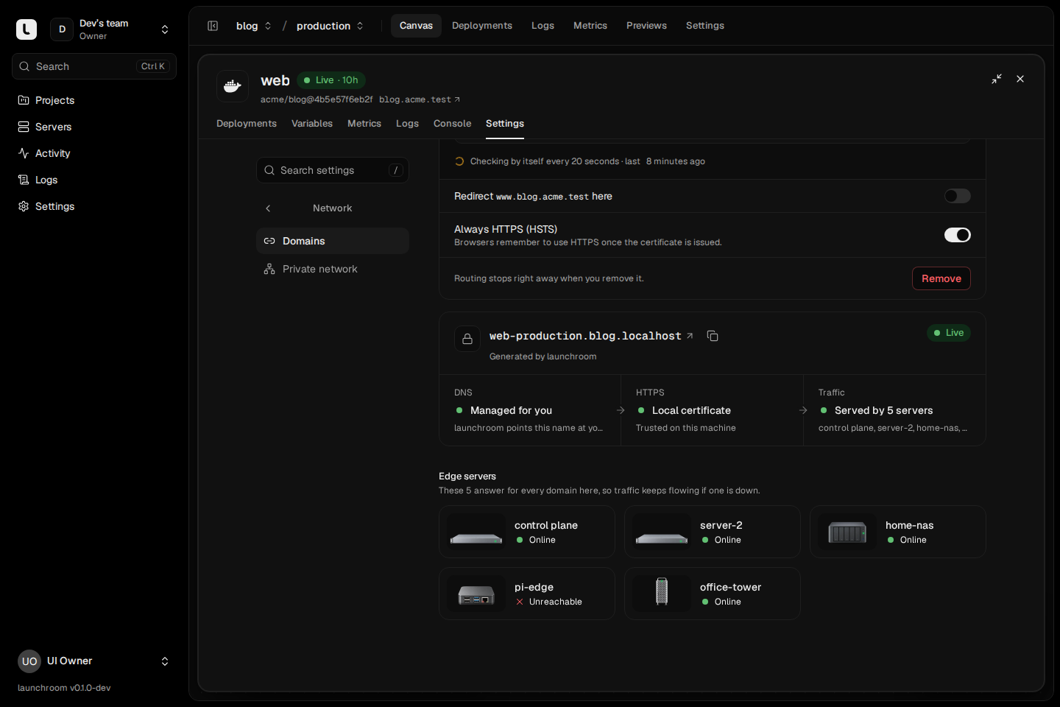This screenshot has width=1060, height=707.
Task: Copy the web-production.blog.localhost domain
Action: coord(713,336)
